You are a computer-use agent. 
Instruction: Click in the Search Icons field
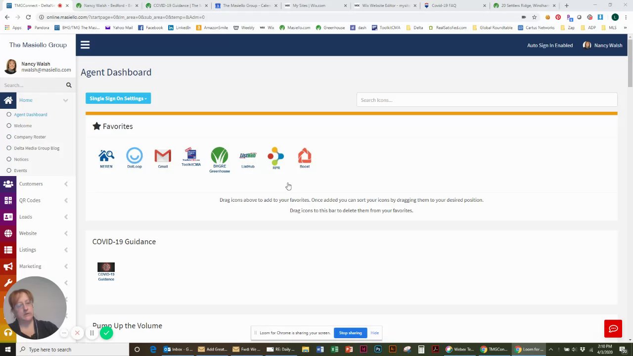click(487, 100)
